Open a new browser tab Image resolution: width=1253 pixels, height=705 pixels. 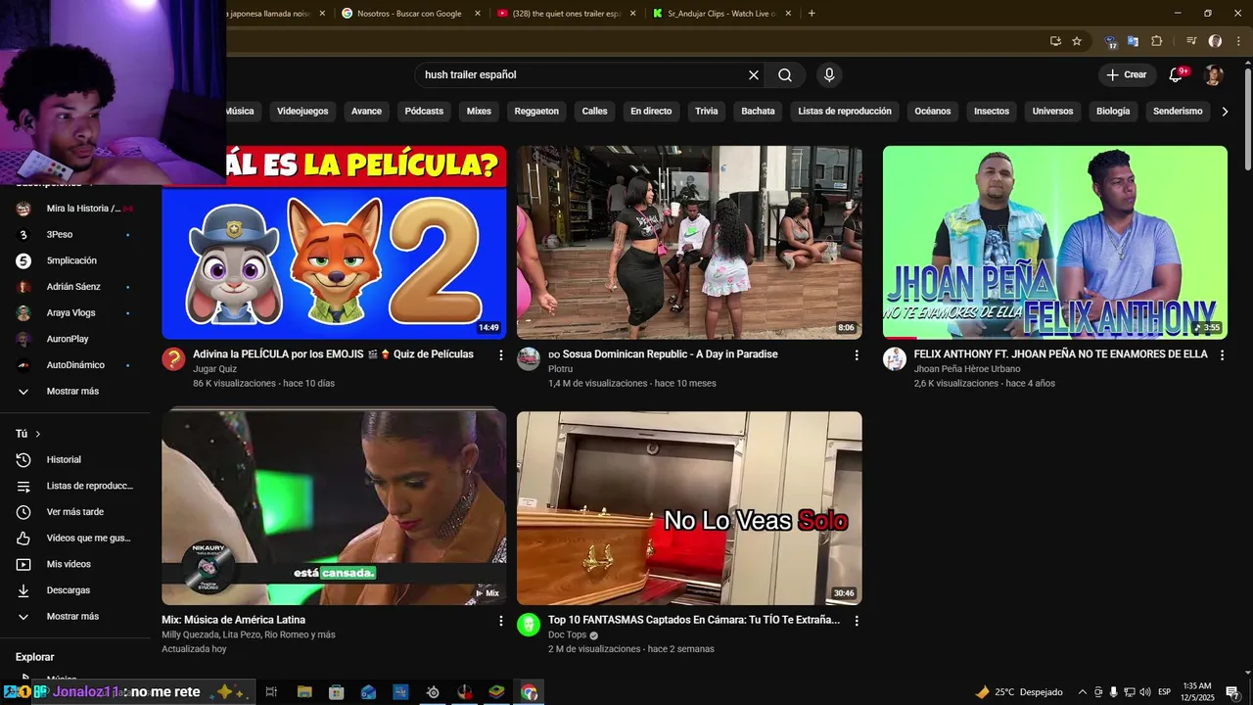[812, 14]
